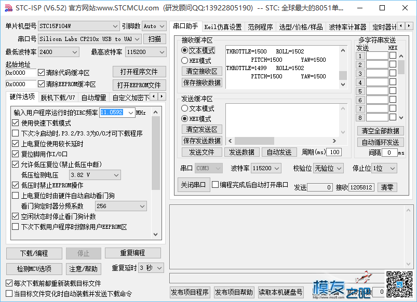This screenshot has height=302, width=417.
Task: Switch to 范例程序 tab
Action: click(260, 27)
